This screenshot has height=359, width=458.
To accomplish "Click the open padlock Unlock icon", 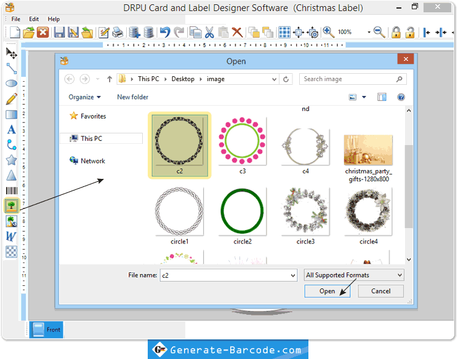I will point(410,32).
